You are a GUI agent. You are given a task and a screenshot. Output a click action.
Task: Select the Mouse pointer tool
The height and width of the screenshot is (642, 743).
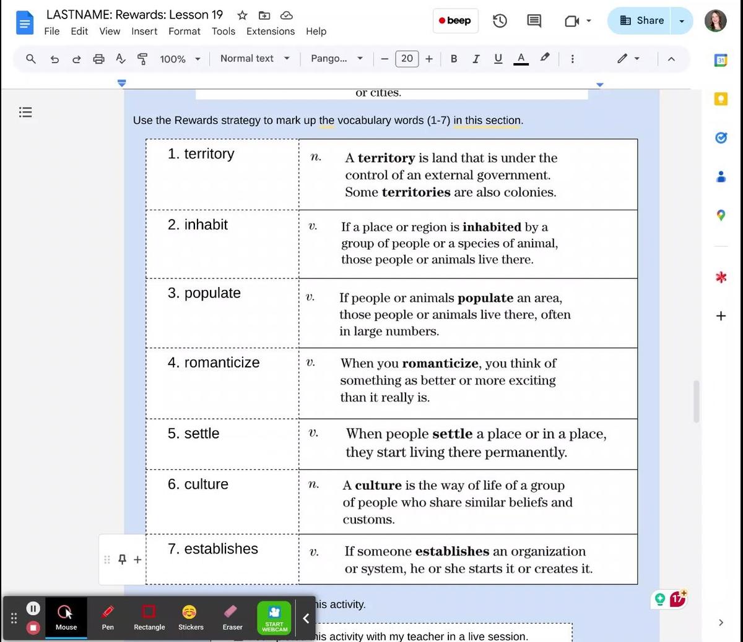tap(66, 618)
